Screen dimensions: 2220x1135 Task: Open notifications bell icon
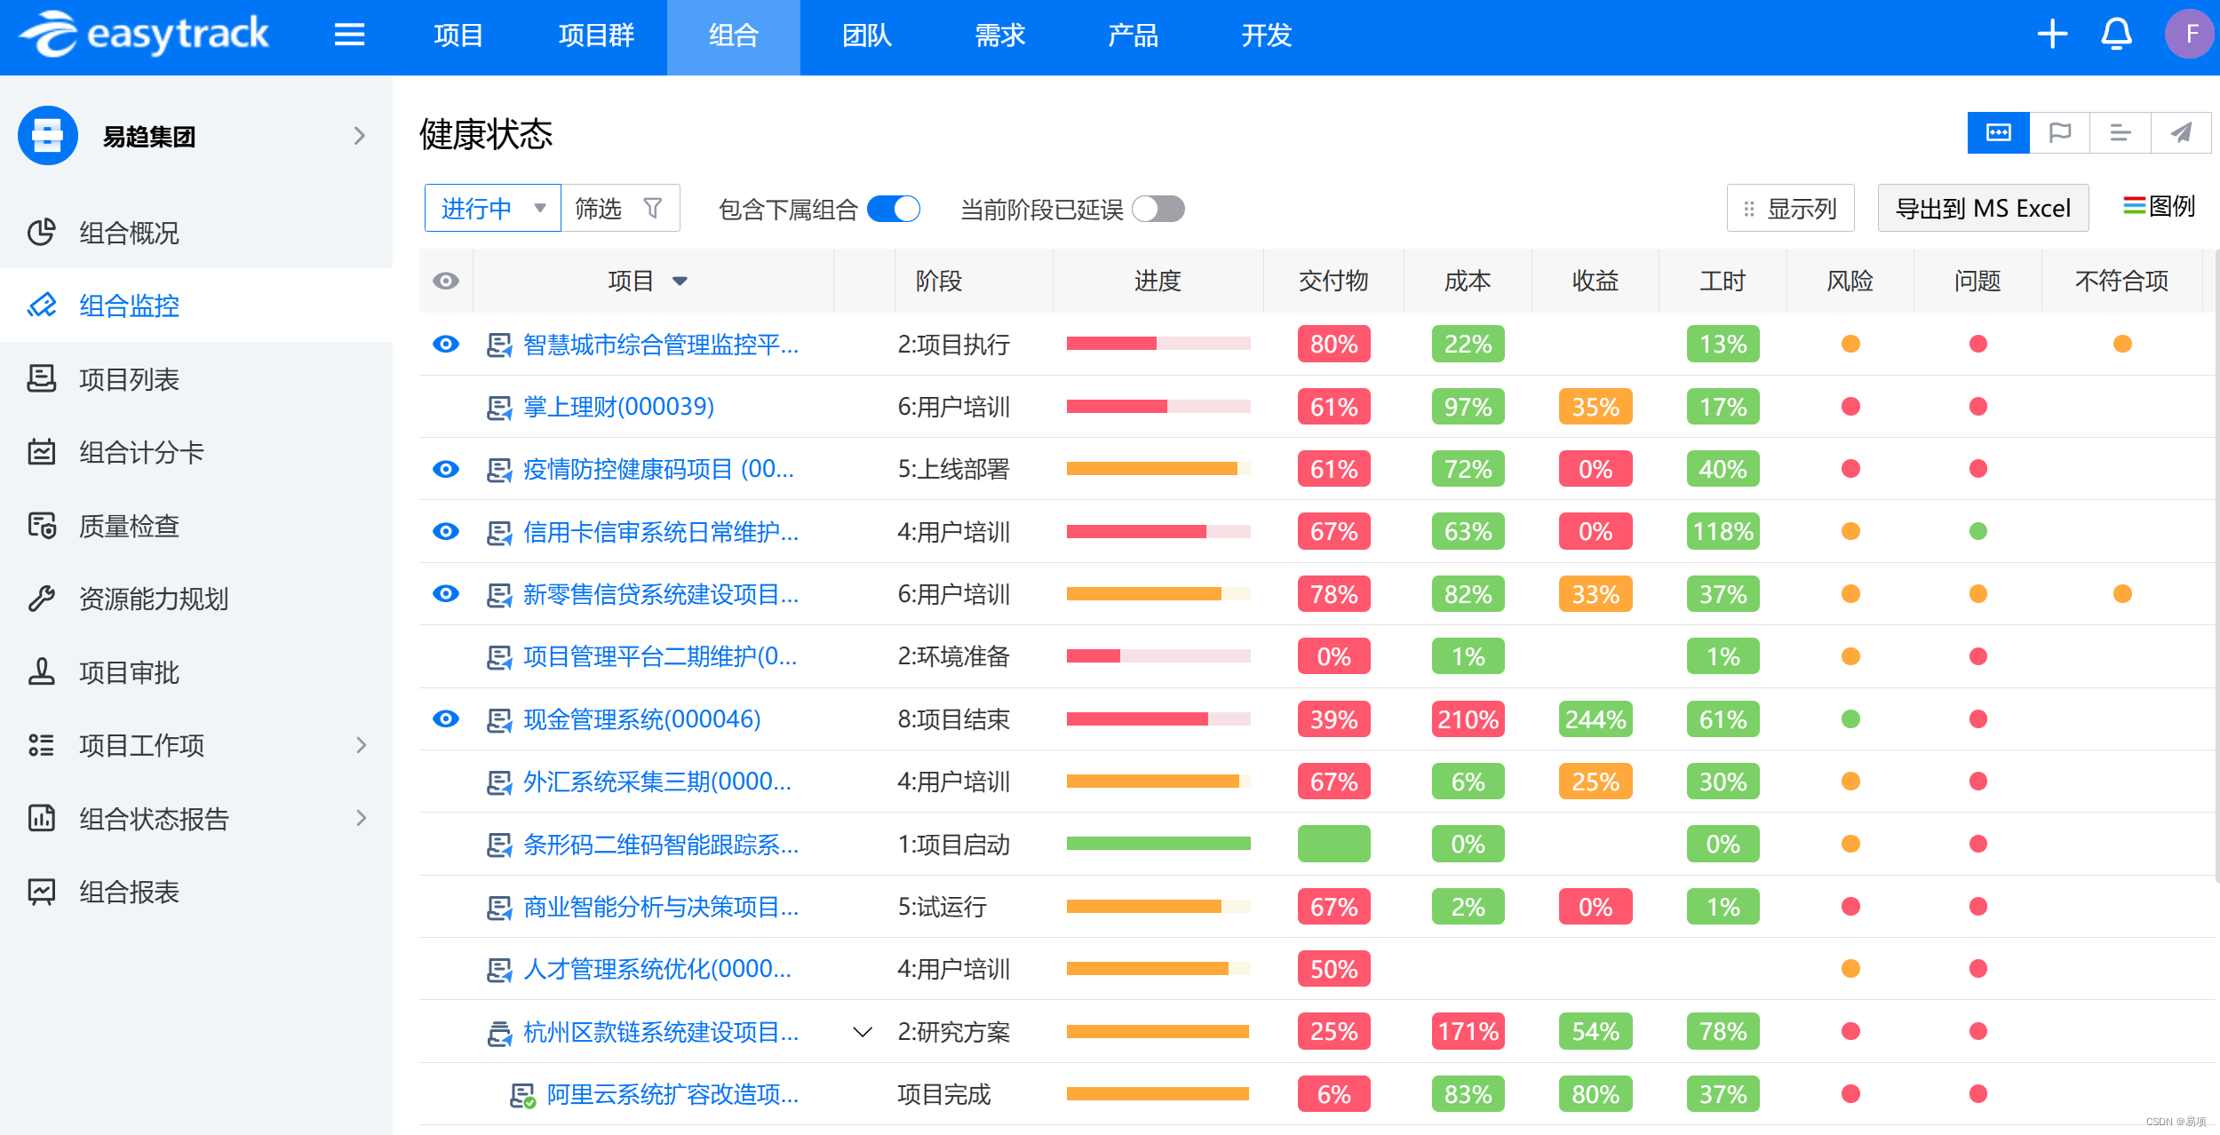point(2116,36)
